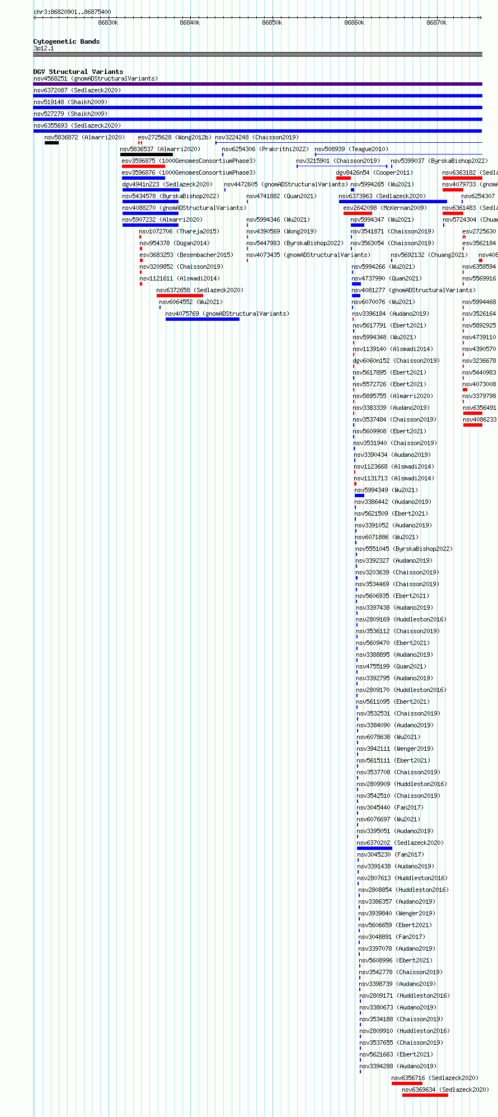498x1117 pixels.
Task: Click the chr3:86820901..86875400 coordinate label
Action: pos(72,12)
